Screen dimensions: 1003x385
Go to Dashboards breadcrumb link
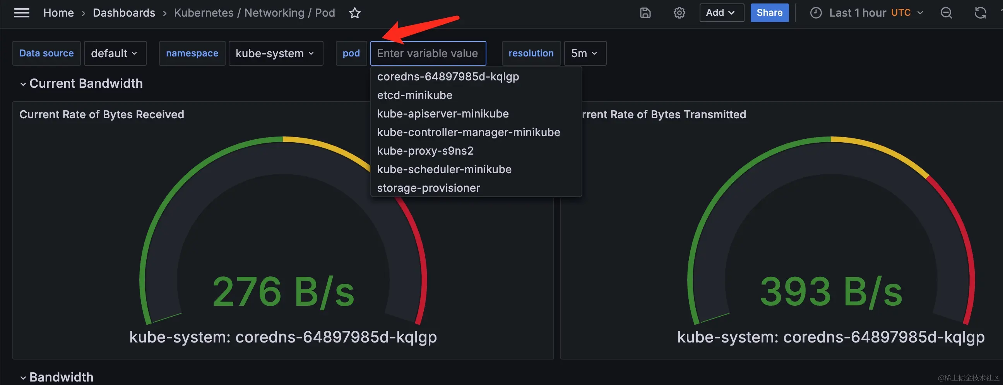(x=124, y=13)
